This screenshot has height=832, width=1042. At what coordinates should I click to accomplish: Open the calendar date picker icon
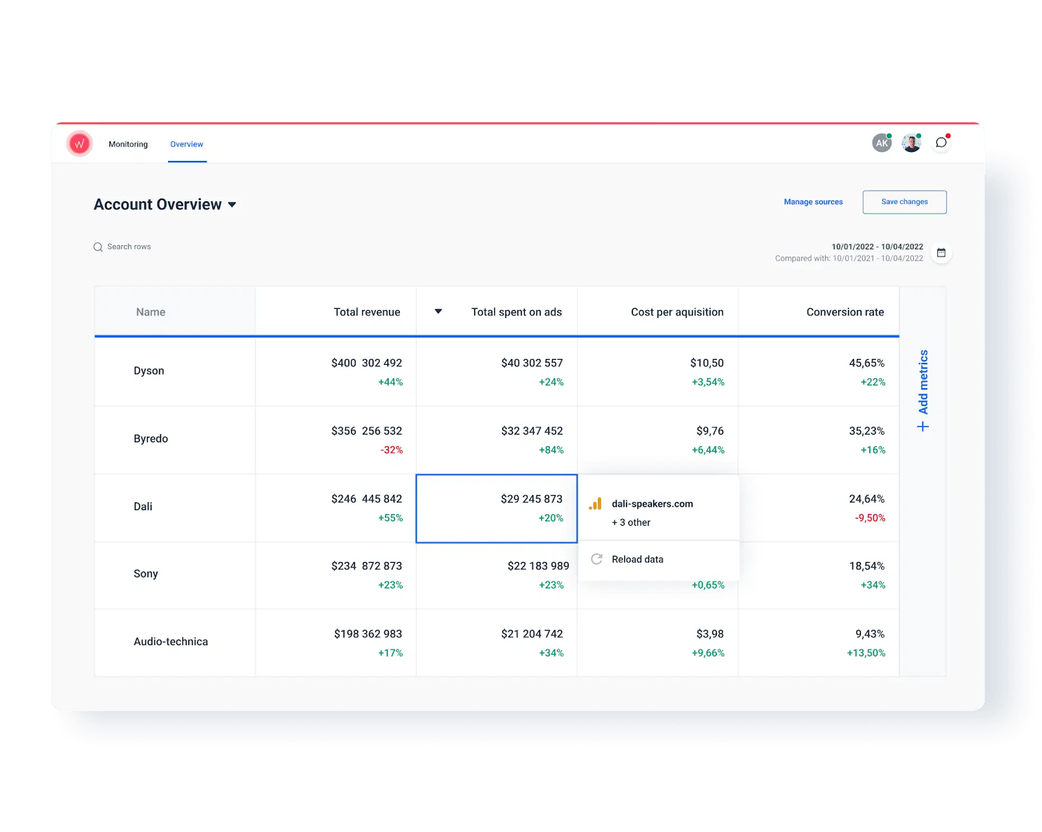click(x=941, y=253)
